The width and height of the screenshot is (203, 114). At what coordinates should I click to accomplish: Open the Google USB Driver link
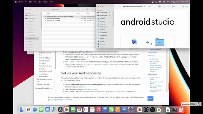pyautogui.click(x=90, y=89)
